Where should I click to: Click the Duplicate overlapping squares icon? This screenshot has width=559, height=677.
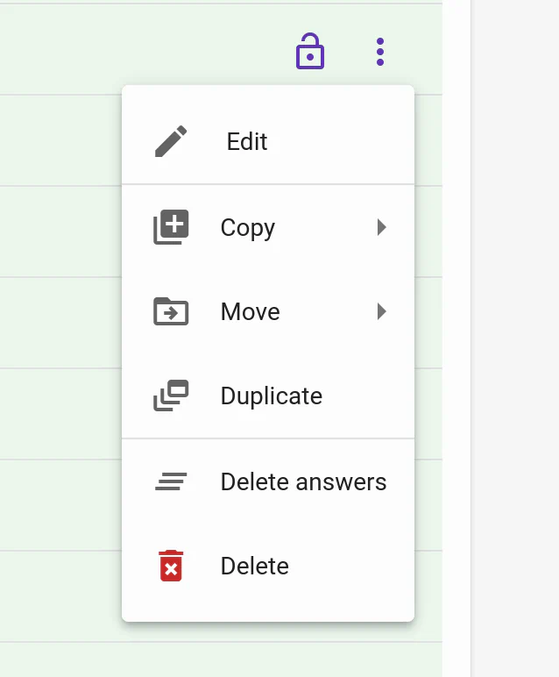pos(171,396)
